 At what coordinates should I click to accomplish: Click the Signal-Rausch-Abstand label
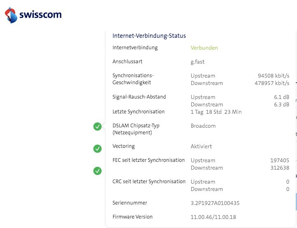coord(139,97)
